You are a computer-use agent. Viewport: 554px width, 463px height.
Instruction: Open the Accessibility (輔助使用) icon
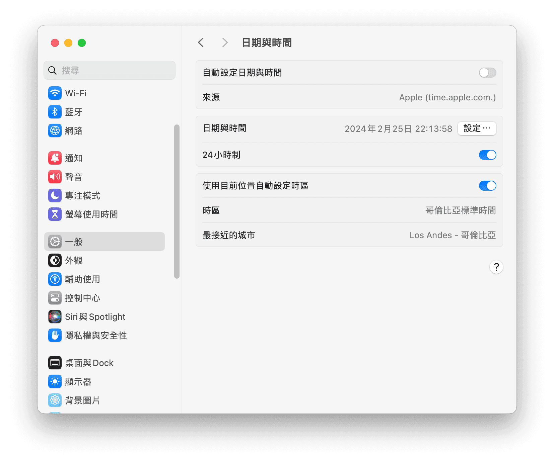55,279
